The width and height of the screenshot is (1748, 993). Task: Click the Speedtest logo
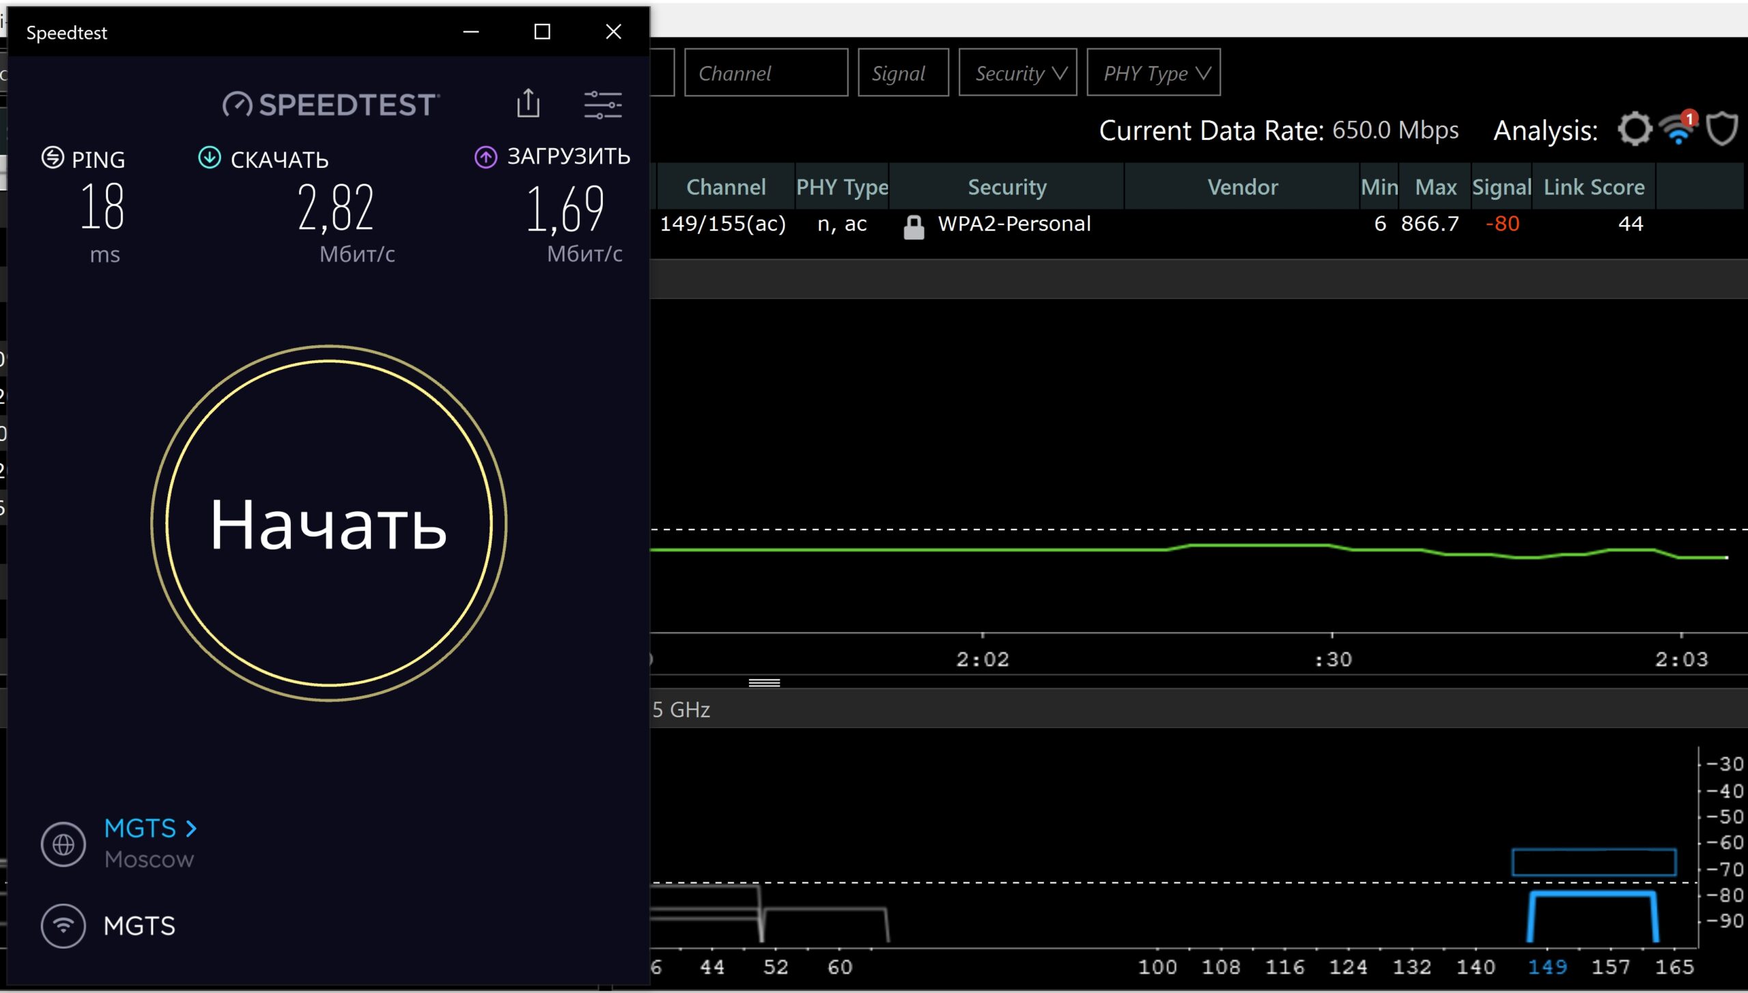pos(331,104)
